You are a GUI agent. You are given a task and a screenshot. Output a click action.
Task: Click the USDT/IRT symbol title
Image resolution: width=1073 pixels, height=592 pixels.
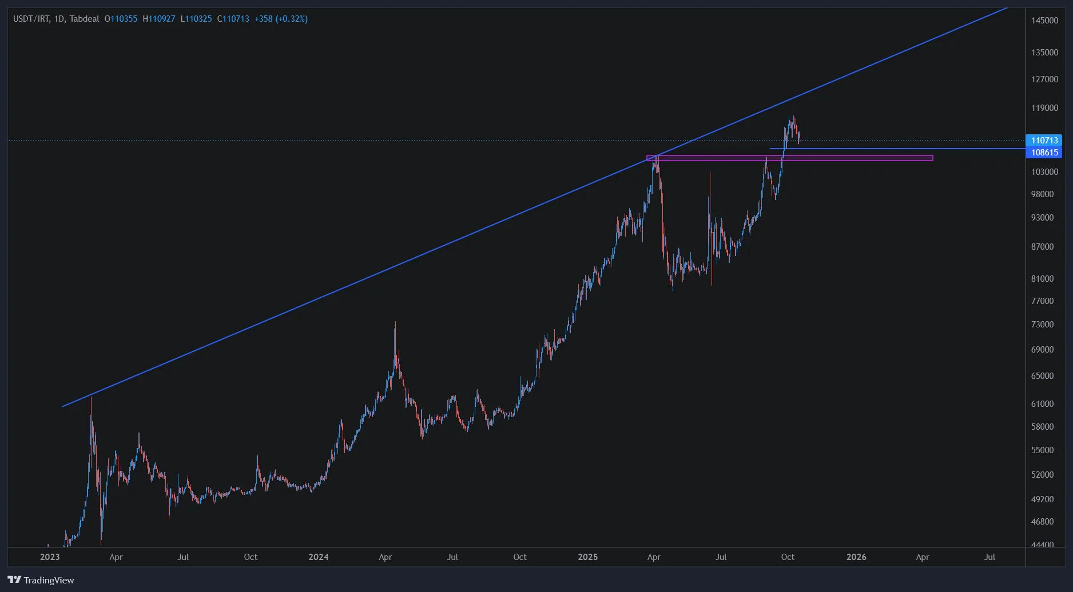tap(31, 19)
